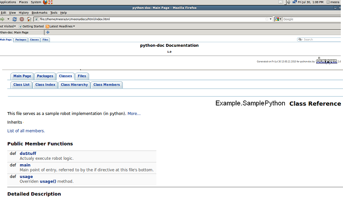
Task: Open Latest Headlines feed dropdown
Action: point(60,26)
